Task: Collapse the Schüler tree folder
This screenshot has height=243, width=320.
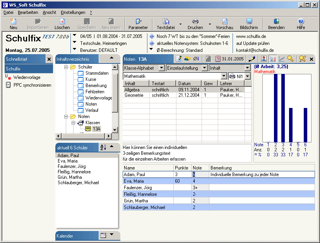Action: point(66,67)
